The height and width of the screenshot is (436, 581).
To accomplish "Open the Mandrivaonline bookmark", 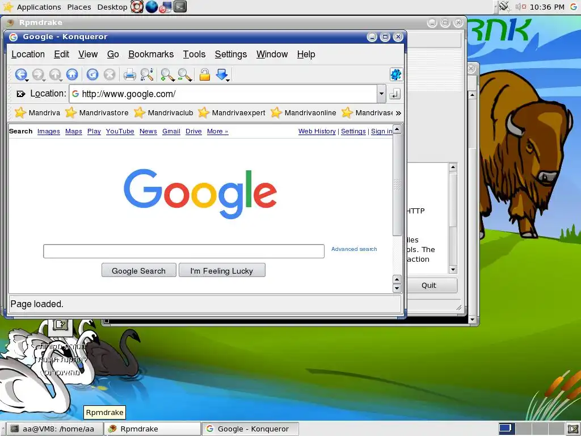I will 303,113.
